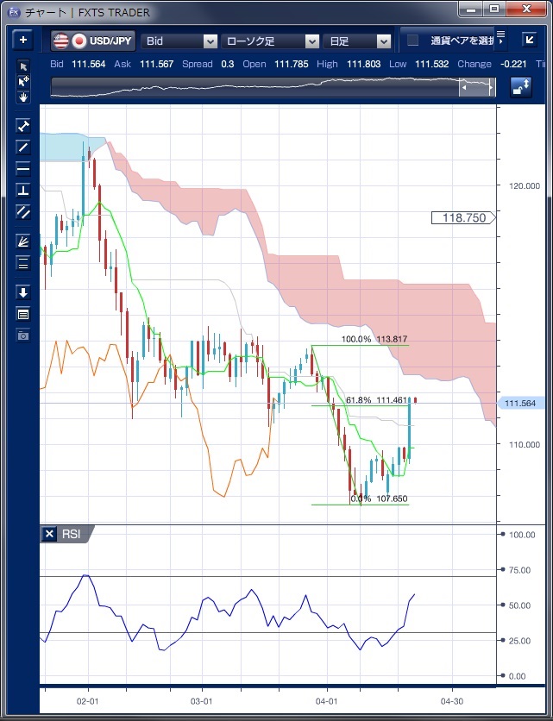Select the horizontal line tool
553x721 pixels.
point(23,168)
